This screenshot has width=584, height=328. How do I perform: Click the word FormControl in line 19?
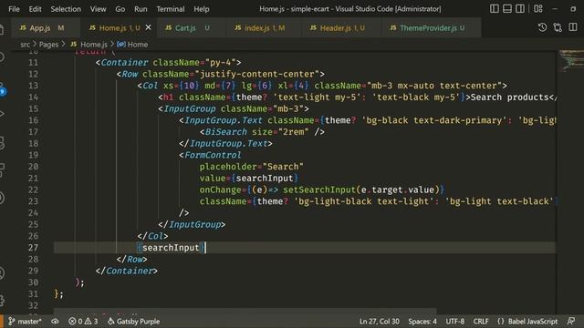[213, 155]
